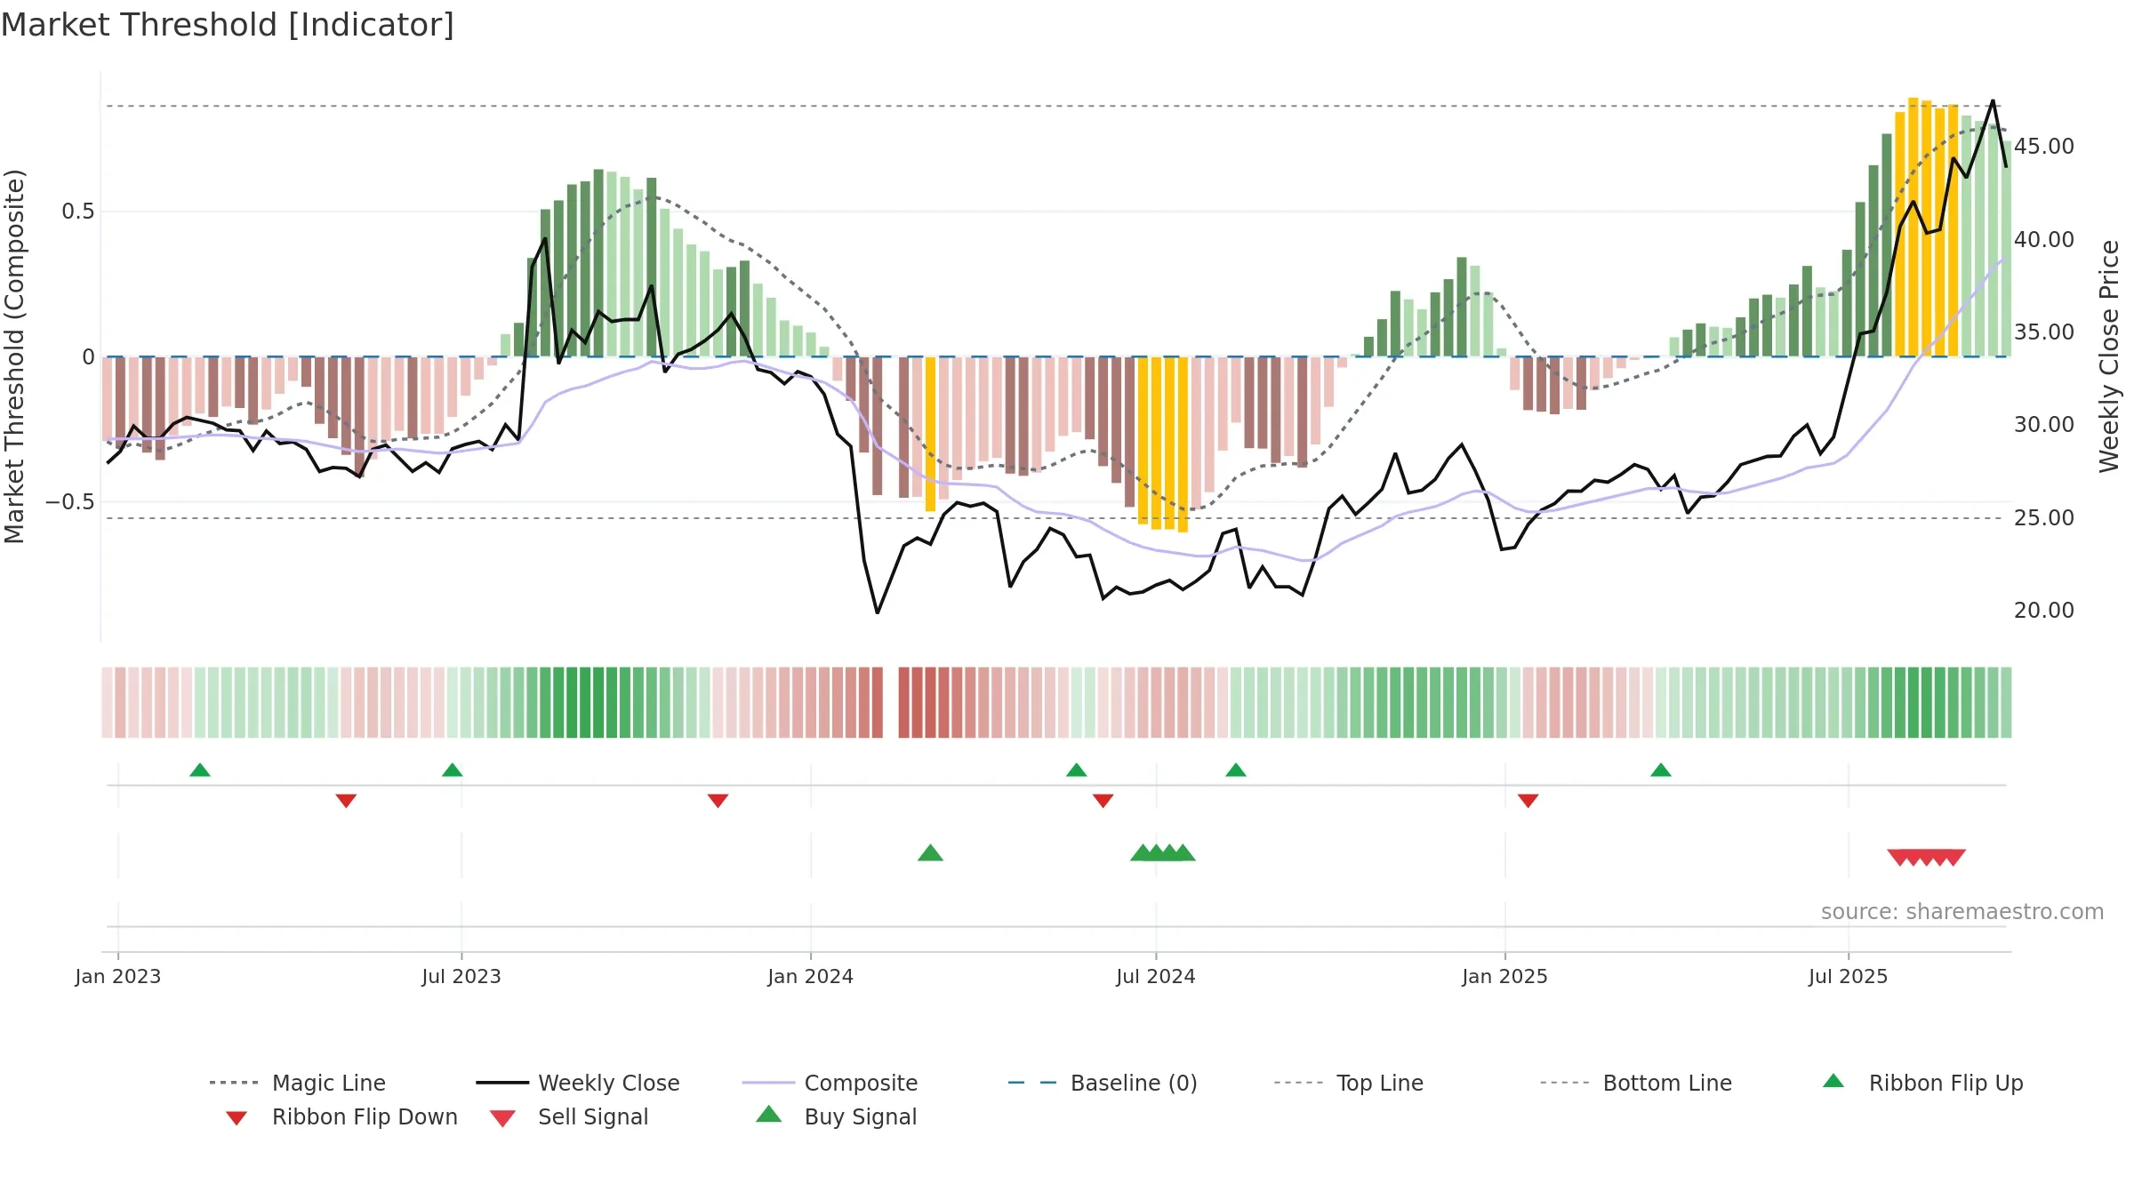The image size is (2134, 1200).
Task: Click the red ribbon flip down marker before Jul 2023
Action: coord(346,801)
